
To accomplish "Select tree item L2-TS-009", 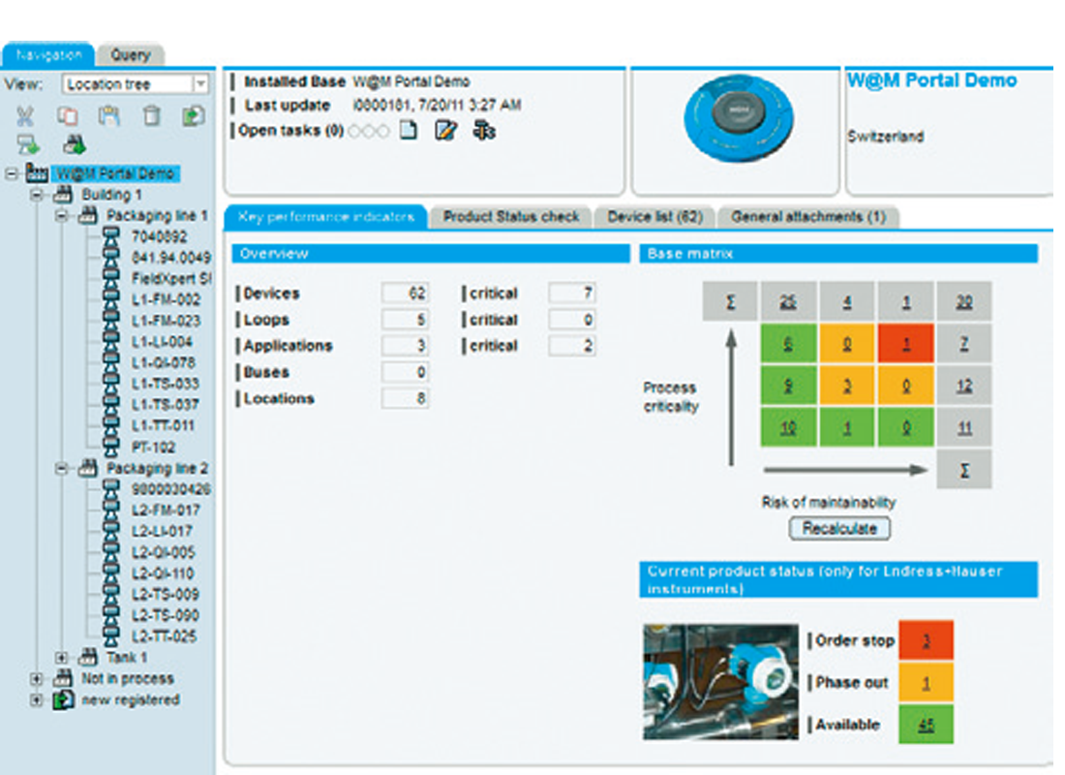I will click(165, 594).
